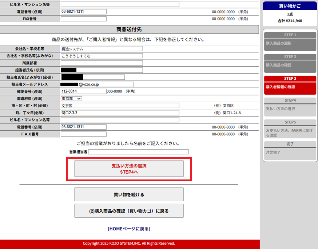Select the ＦＡＸ番号 field in 商品送付先 section
Viewport: 318px width, 249px height.
83,134
